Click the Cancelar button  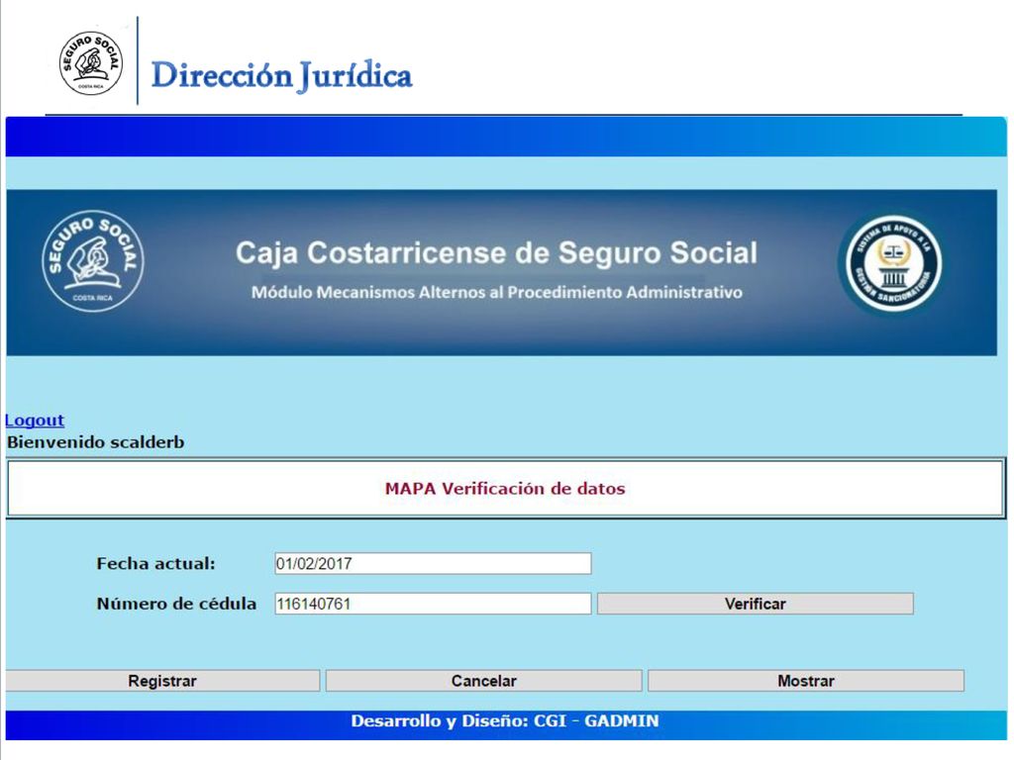(x=483, y=681)
